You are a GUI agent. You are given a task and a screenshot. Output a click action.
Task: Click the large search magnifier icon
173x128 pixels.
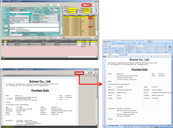point(95,10)
